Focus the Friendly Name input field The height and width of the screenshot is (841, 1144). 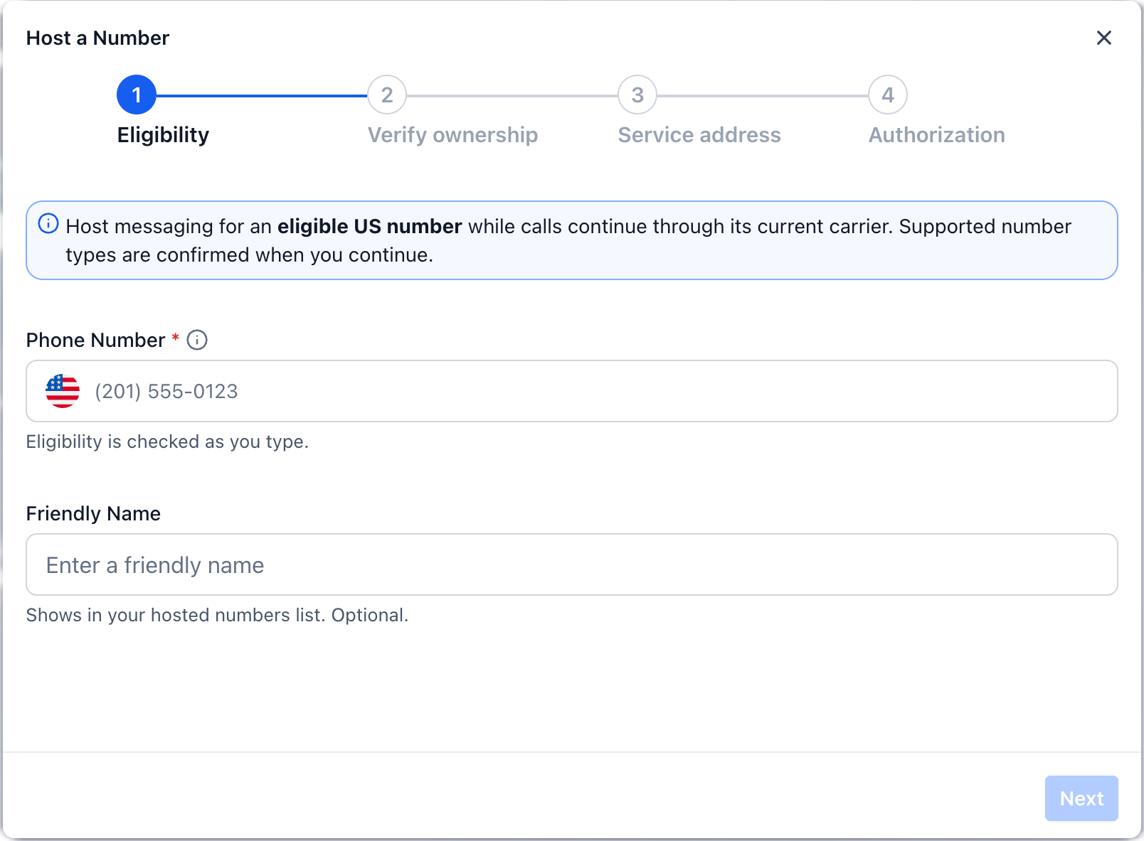[x=572, y=564]
